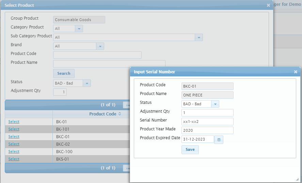Focus Adjustment Qty field in serial dialog
The image size is (302, 183).
click(207, 113)
